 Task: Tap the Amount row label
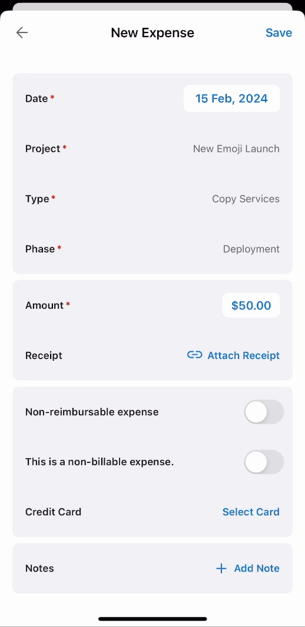click(45, 305)
